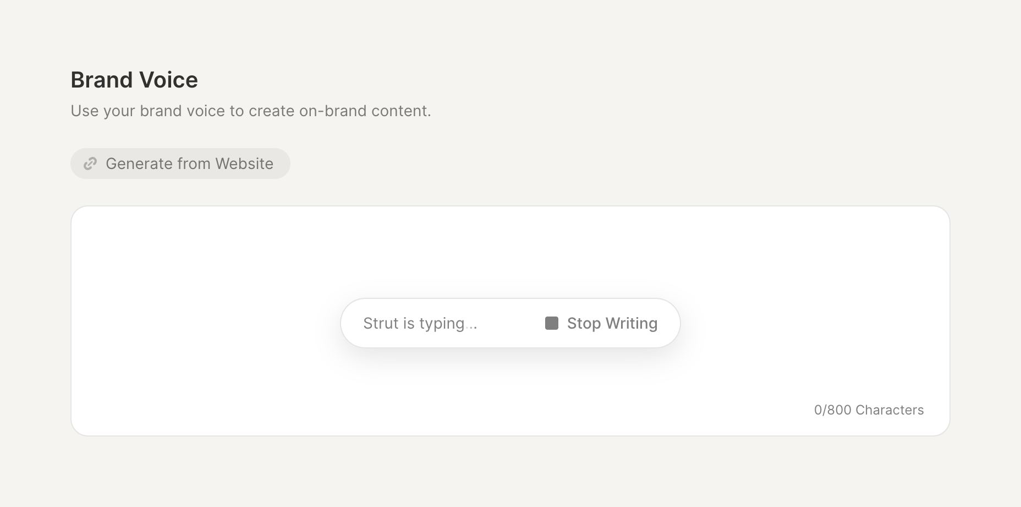Click the Brand Voice heading
The height and width of the screenshot is (507, 1021).
coord(134,80)
